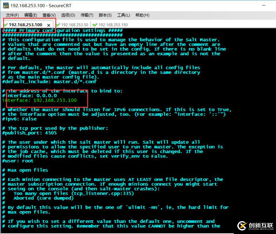Image resolution: width=276 pixels, height=234 pixels.
Task: Open the 脚本(S) menu
Action: (105, 15)
